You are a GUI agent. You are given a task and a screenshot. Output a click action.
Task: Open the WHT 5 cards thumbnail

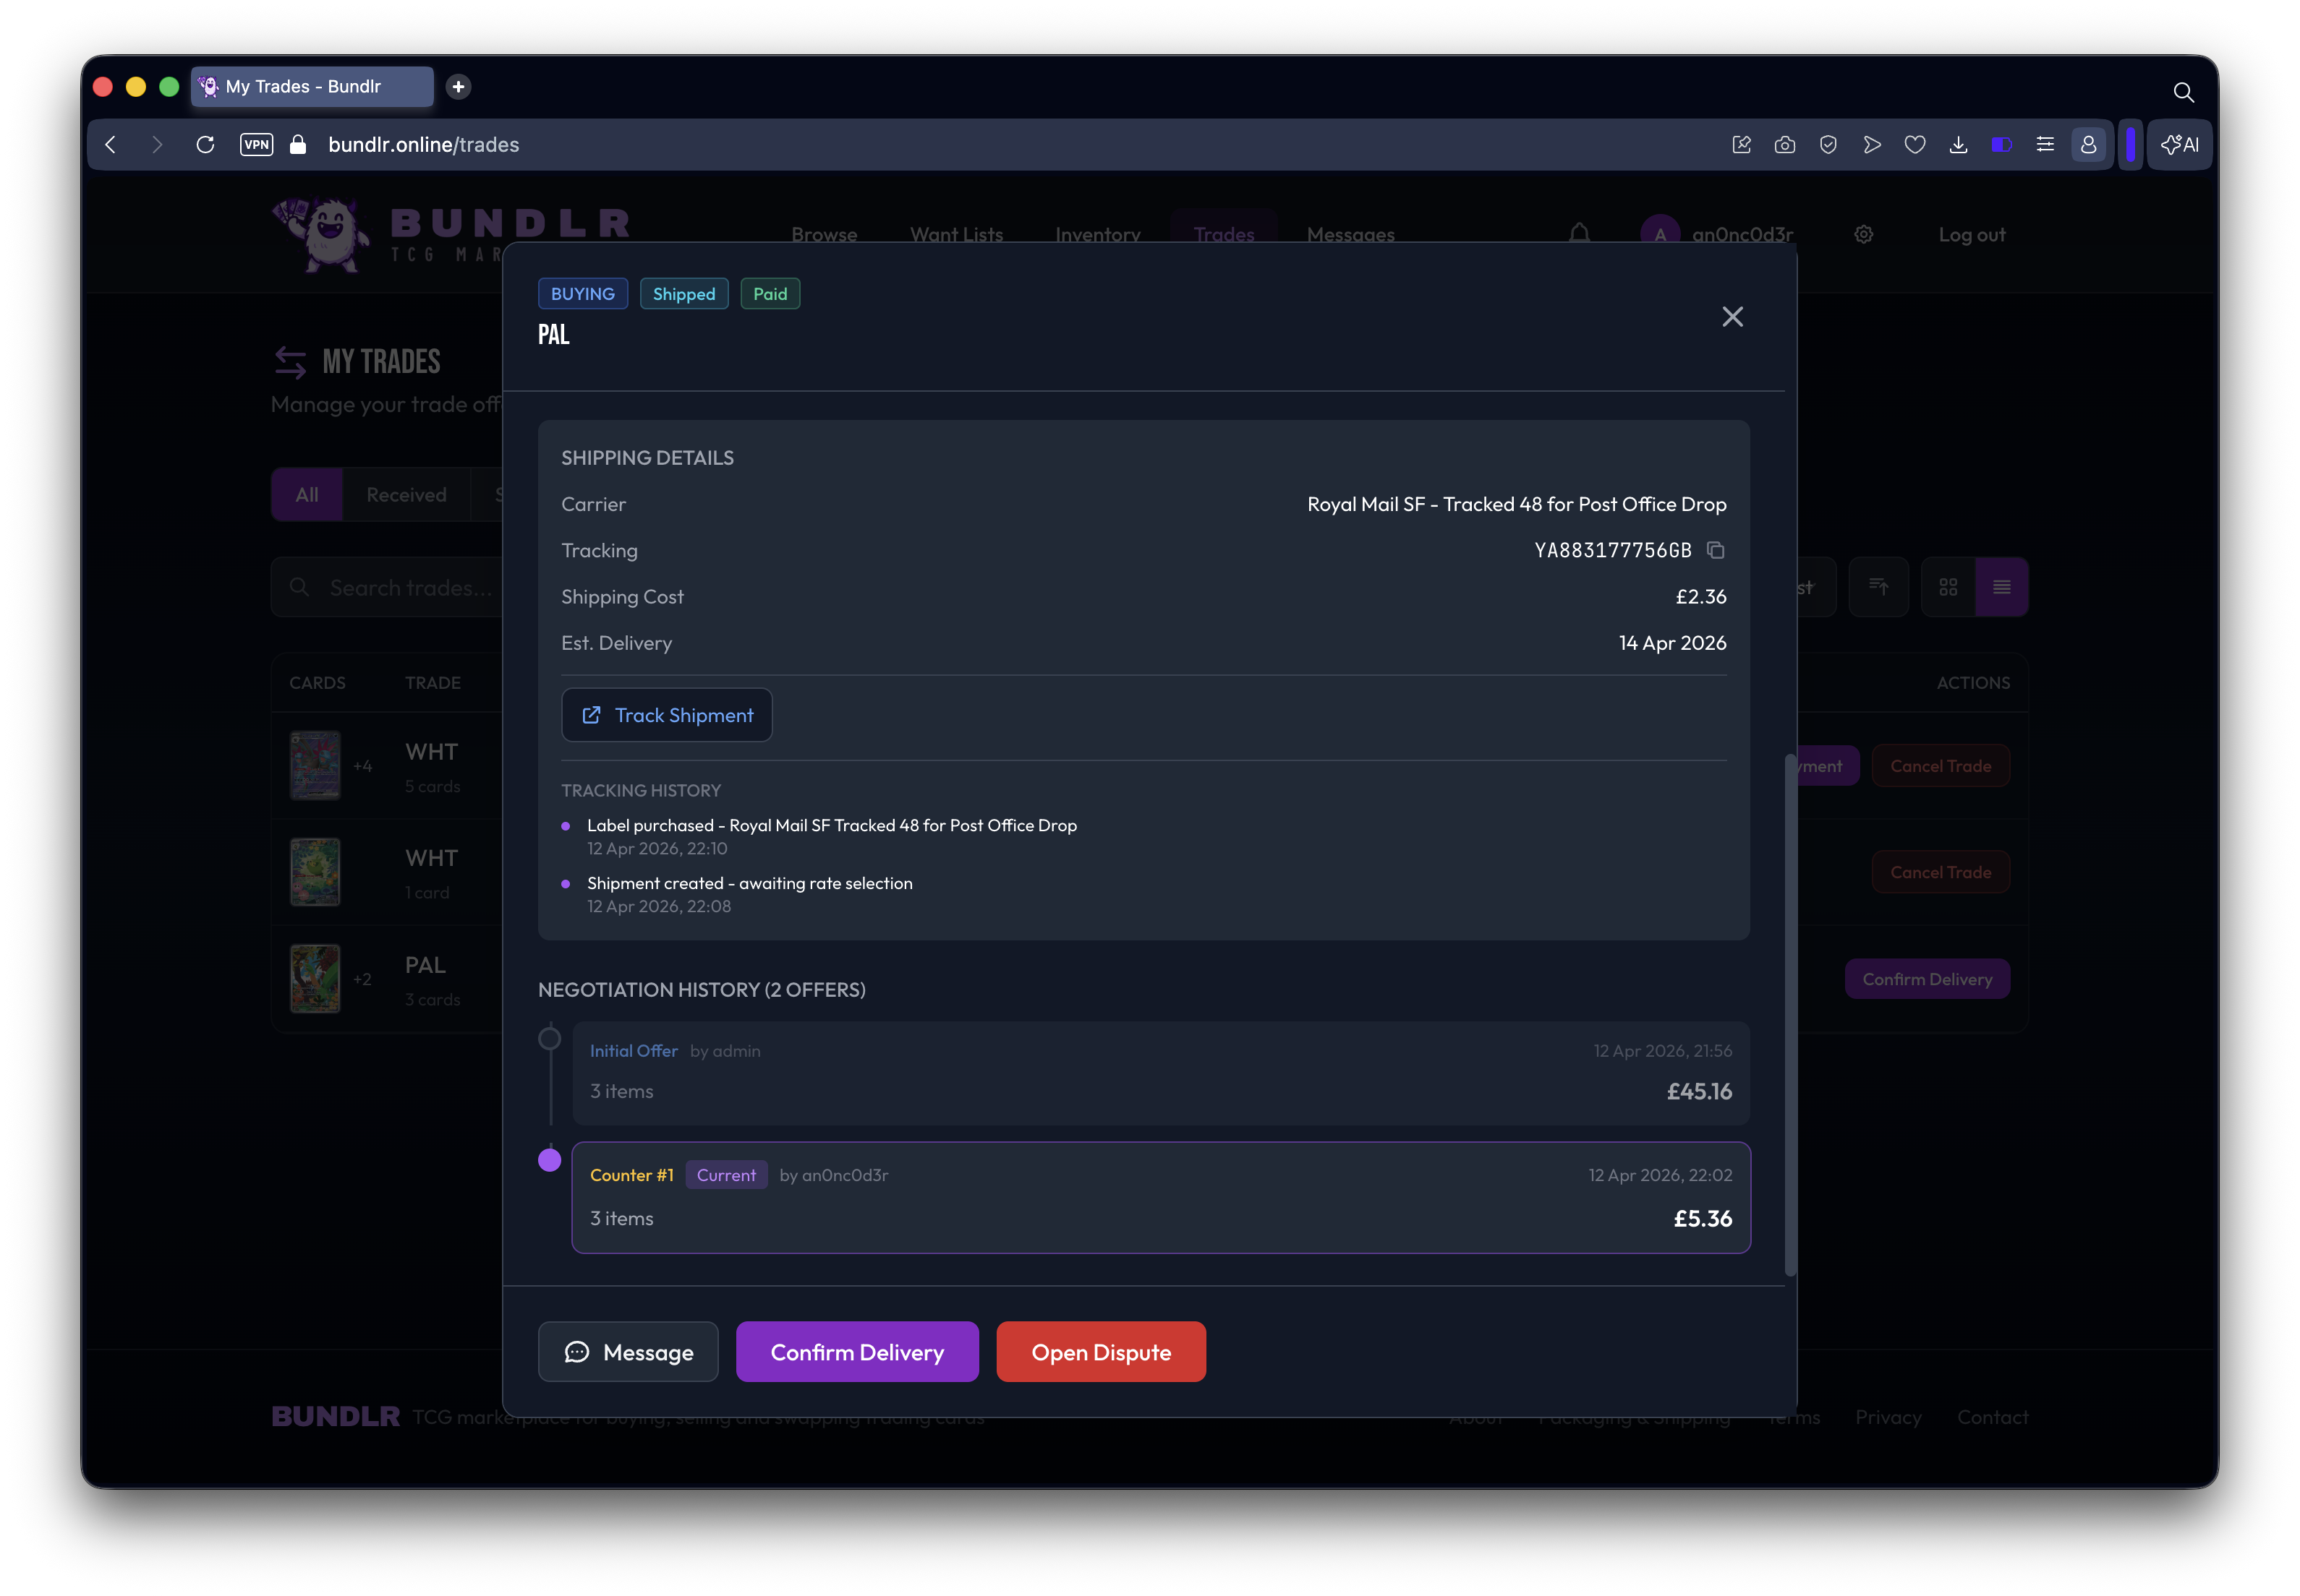click(x=314, y=765)
